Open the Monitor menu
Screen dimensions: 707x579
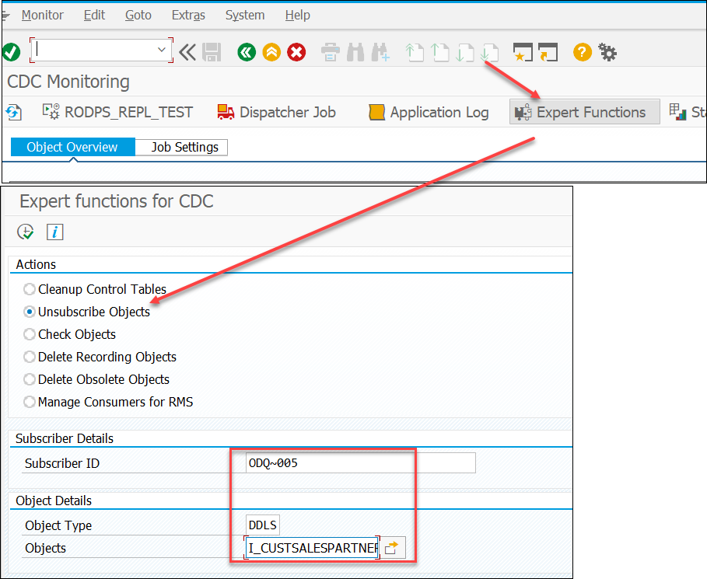[x=42, y=15]
